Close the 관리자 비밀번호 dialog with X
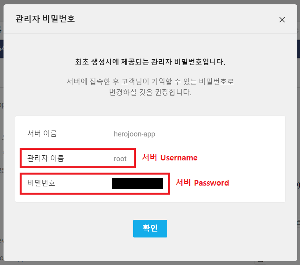This screenshot has width=300, height=265. (282, 20)
